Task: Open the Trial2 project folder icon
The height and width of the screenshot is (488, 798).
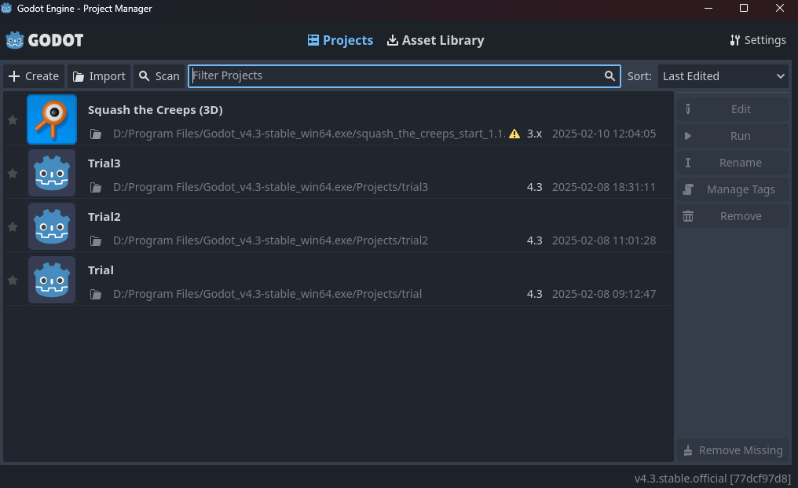Action: [96, 241]
